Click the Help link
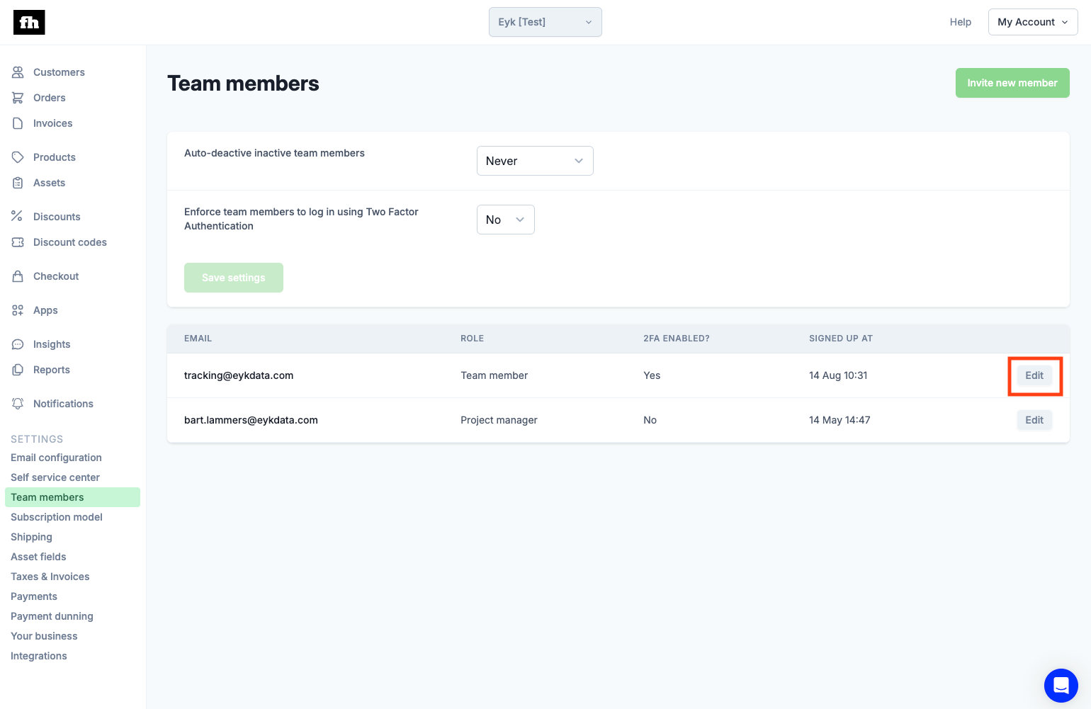The width and height of the screenshot is (1091, 709). pos(961,22)
